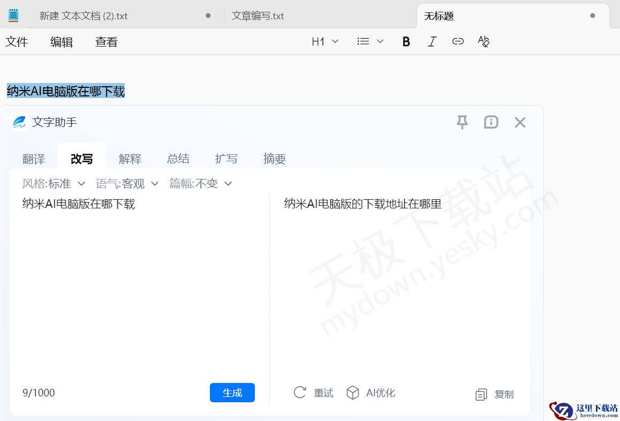Open the list style dropdown

(370, 42)
